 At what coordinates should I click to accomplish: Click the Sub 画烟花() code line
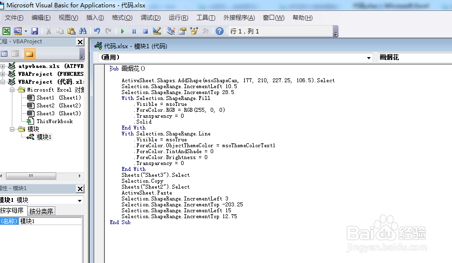pyautogui.click(x=127, y=68)
